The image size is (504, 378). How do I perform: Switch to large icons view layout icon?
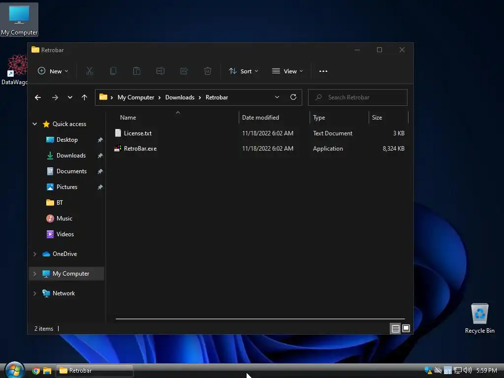click(x=406, y=328)
